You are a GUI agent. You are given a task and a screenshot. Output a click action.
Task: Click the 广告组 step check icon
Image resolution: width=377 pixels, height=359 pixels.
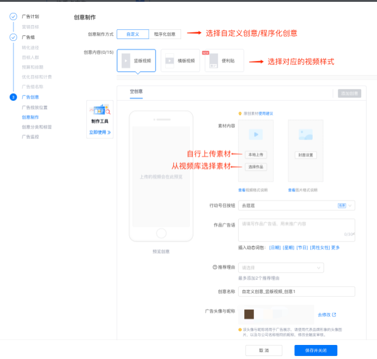click(x=13, y=37)
